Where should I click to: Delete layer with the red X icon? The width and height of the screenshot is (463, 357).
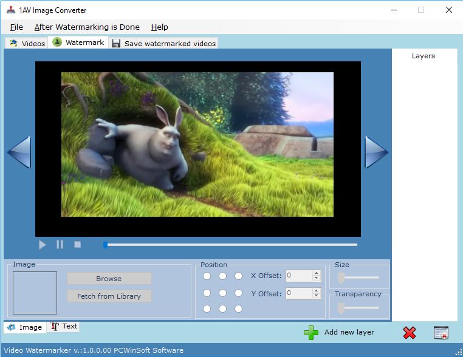coord(410,333)
